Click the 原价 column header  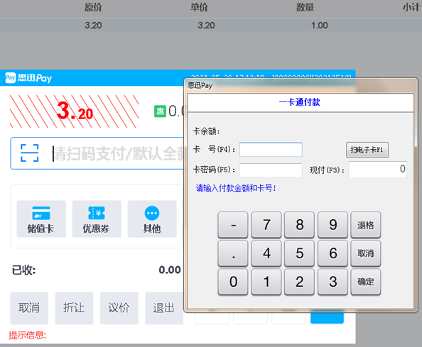(93, 7)
